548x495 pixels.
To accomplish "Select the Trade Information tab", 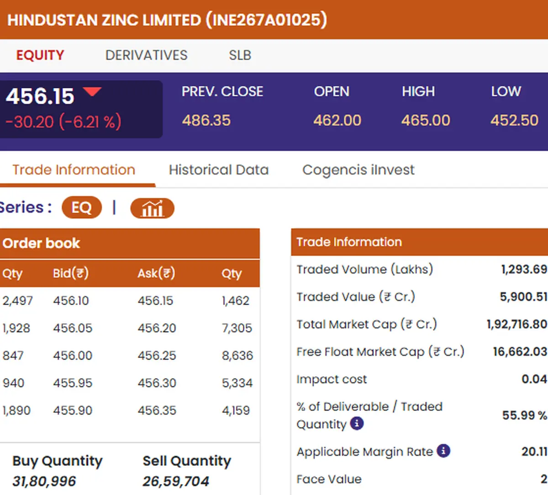I will click(74, 170).
